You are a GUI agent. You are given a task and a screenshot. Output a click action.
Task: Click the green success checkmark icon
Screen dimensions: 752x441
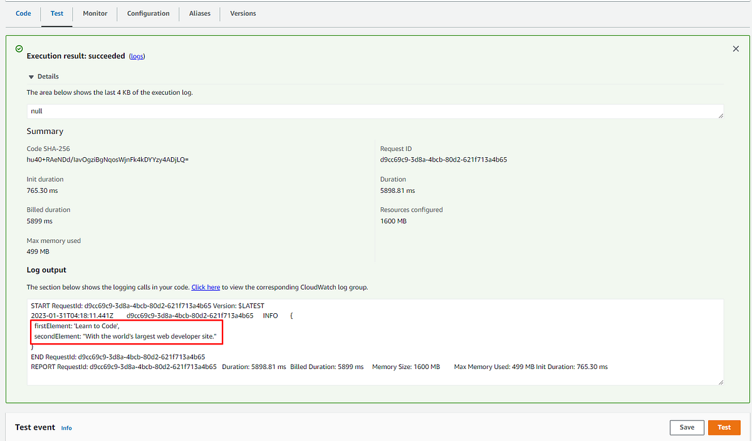pyautogui.click(x=18, y=48)
